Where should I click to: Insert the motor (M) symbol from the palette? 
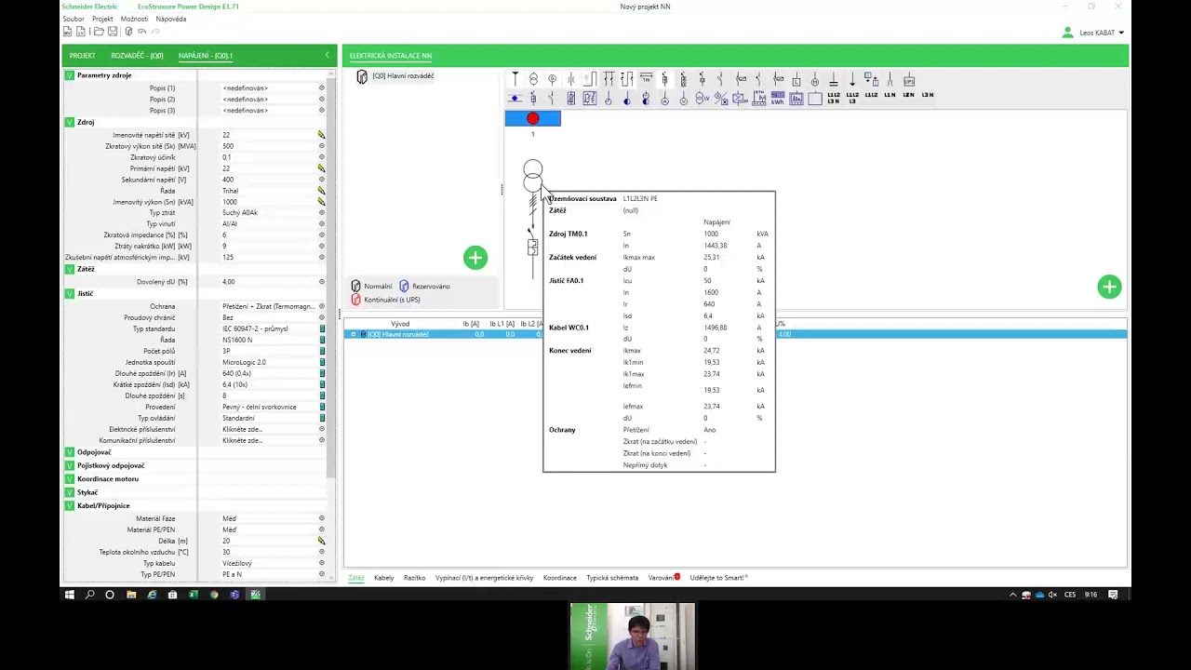[x=815, y=80]
